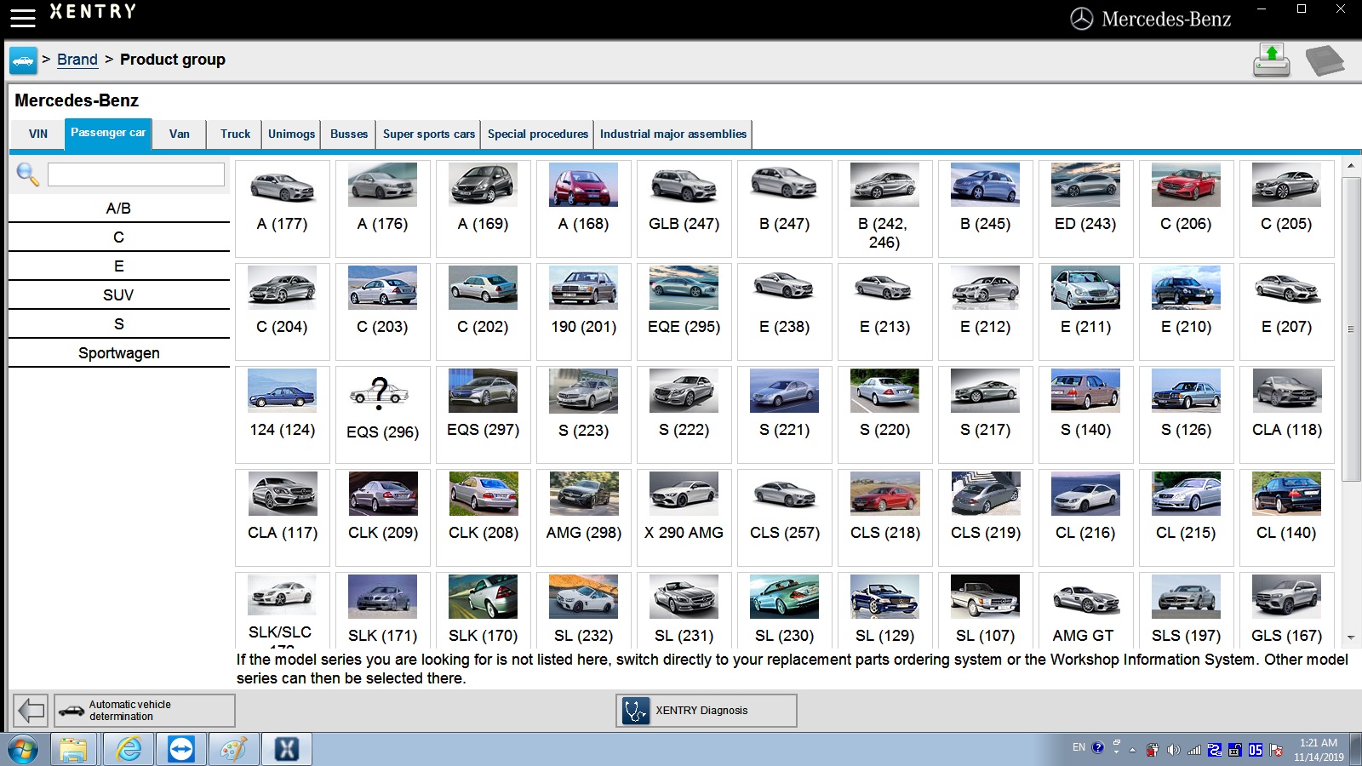The height and width of the screenshot is (766, 1362).
Task: Select the 124 (124) model
Action: click(283, 414)
